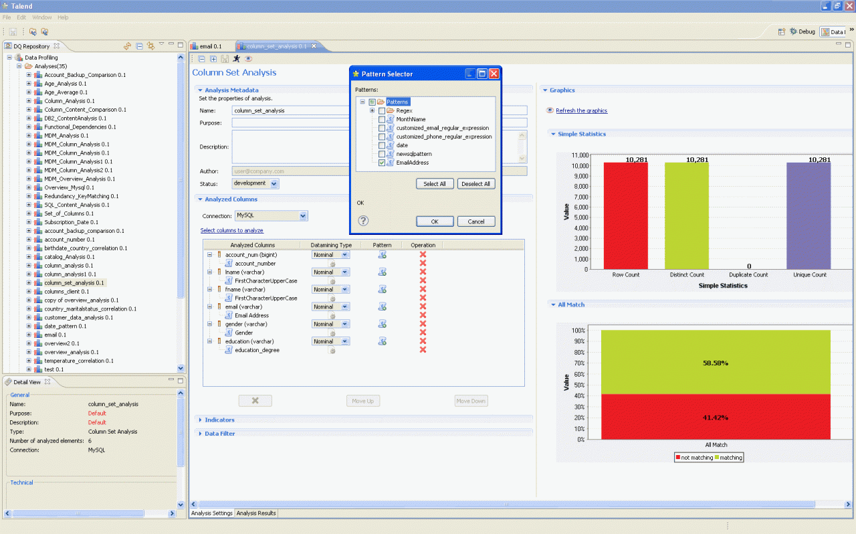Select the Detail View tab
Image resolution: width=856 pixels, height=534 pixels.
coord(27,382)
